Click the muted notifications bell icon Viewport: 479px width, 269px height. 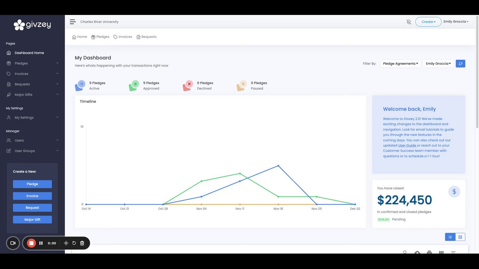(409, 22)
